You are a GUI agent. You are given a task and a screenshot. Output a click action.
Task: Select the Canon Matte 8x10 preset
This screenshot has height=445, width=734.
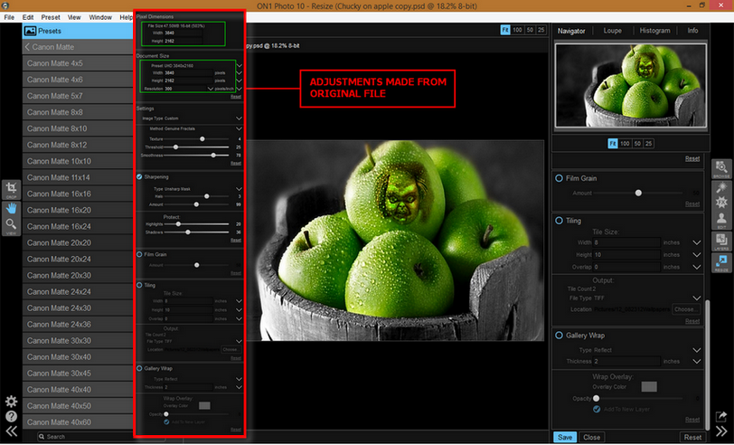[78, 128]
